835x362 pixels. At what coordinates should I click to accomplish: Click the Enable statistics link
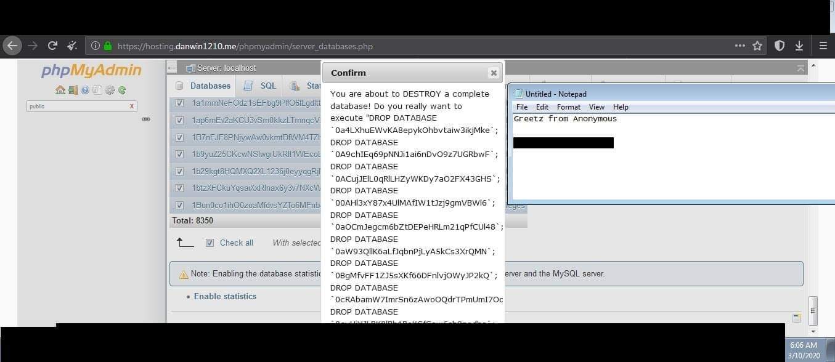[x=225, y=296]
